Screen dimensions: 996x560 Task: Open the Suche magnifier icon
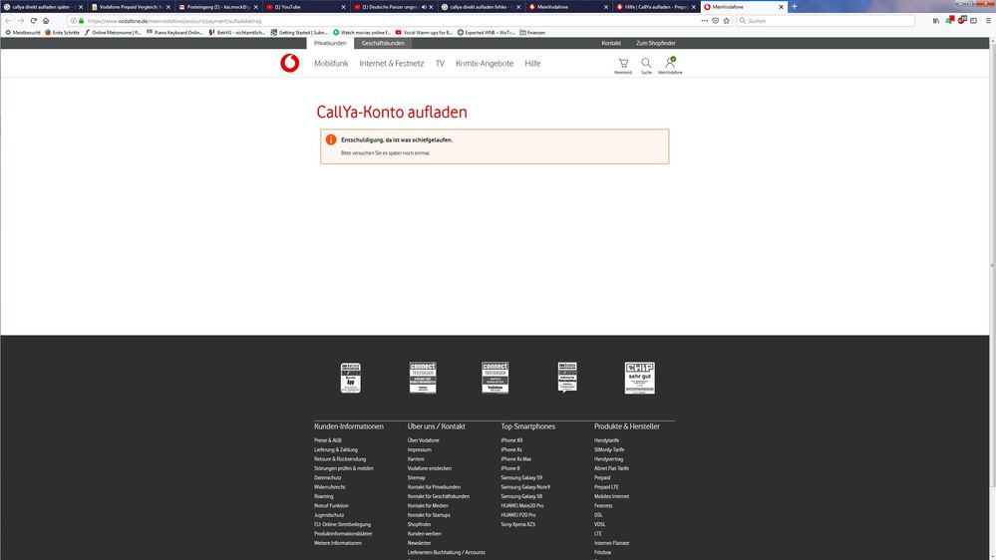[x=646, y=66]
